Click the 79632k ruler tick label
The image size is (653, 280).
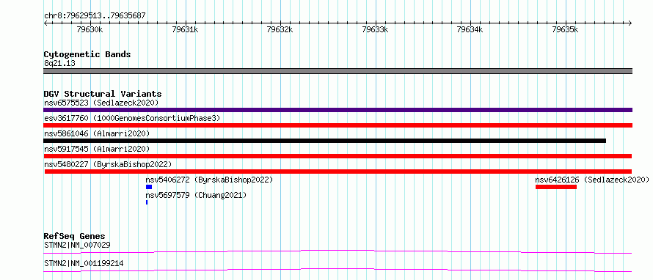[x=280, y=29]
